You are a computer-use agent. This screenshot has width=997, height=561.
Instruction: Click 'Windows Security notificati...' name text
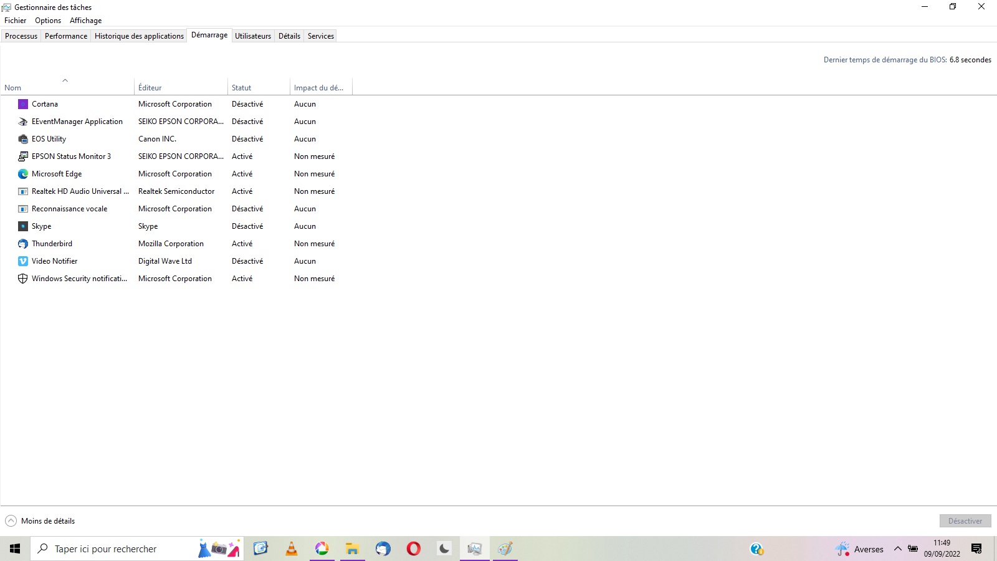tap(80, 279)
